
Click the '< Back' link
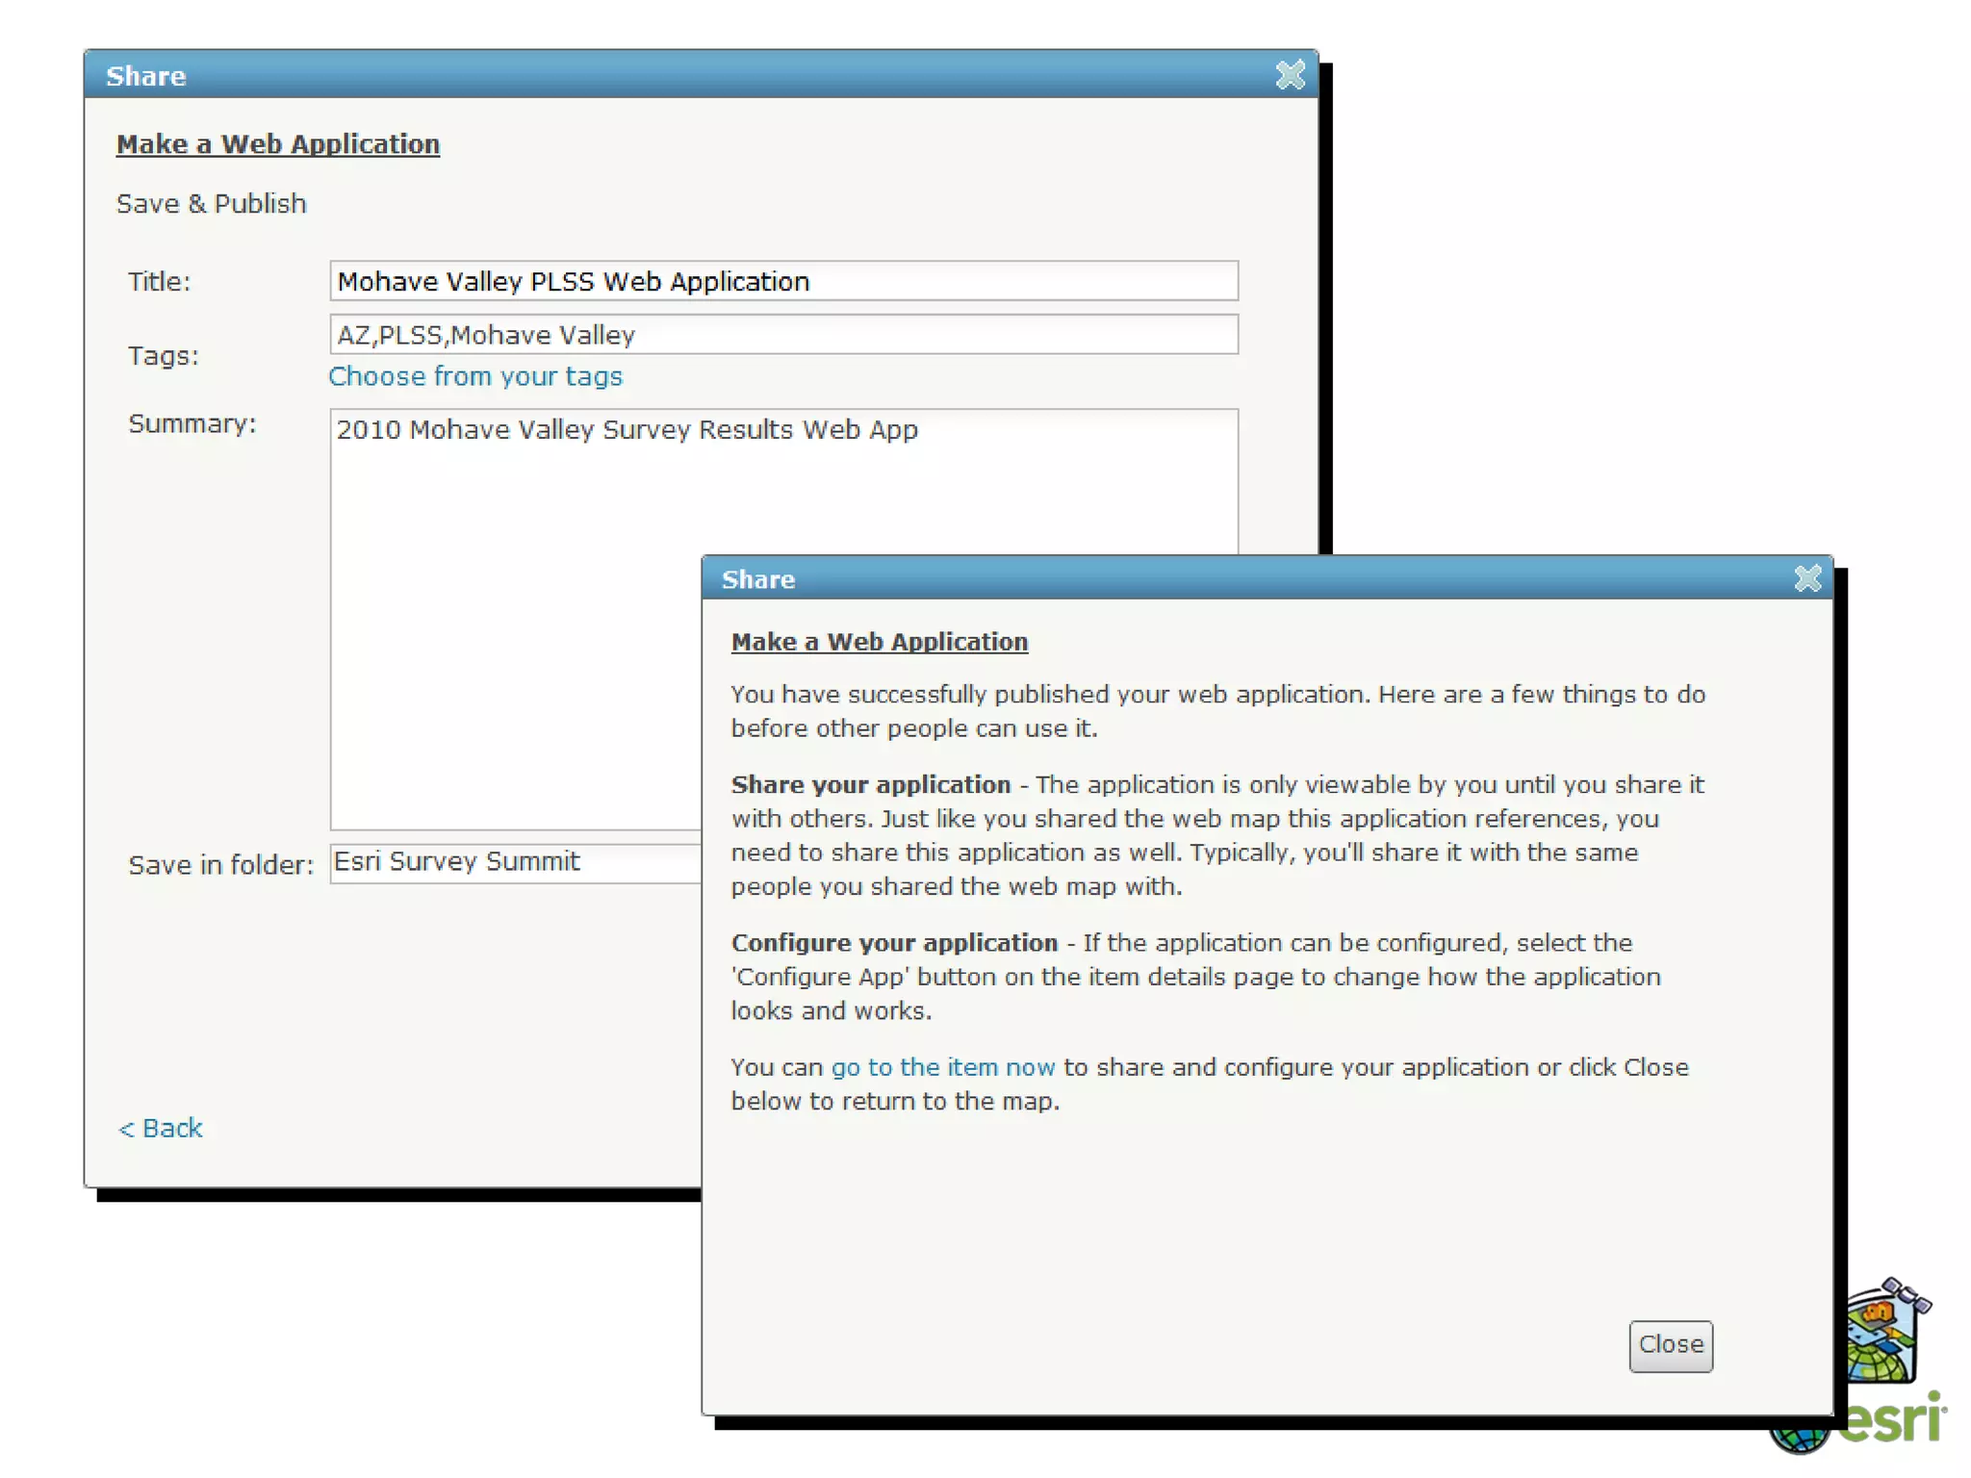click(161, 1128)
